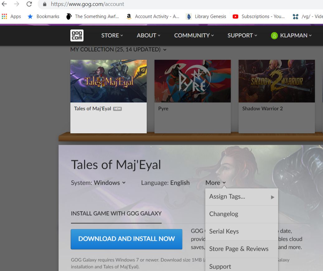Open Shadow Warrior 2 cover thumbnail

[x=277, y=81]
